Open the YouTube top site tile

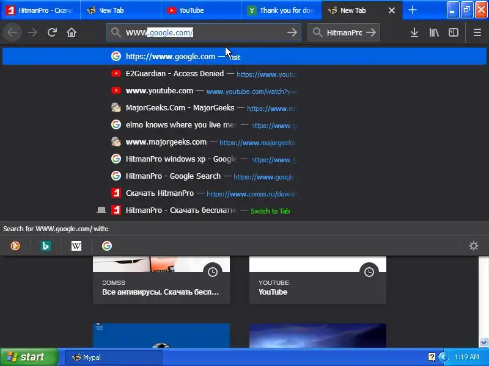(x=317, y=280)
